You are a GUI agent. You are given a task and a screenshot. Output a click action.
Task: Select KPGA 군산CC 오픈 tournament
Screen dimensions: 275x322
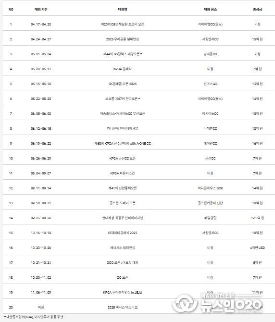click(x=123, y=159)
